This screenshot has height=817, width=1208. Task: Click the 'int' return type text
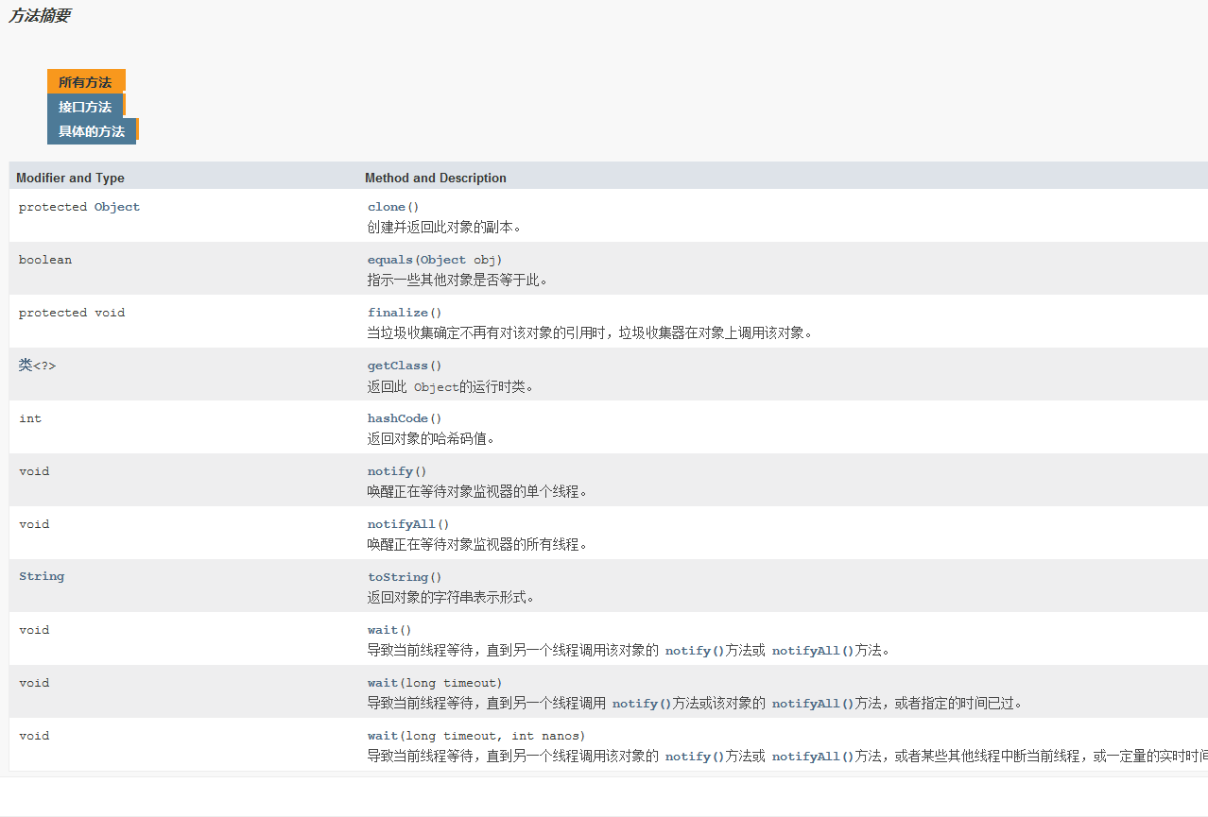pyautogui.click(x=30, y=418)
